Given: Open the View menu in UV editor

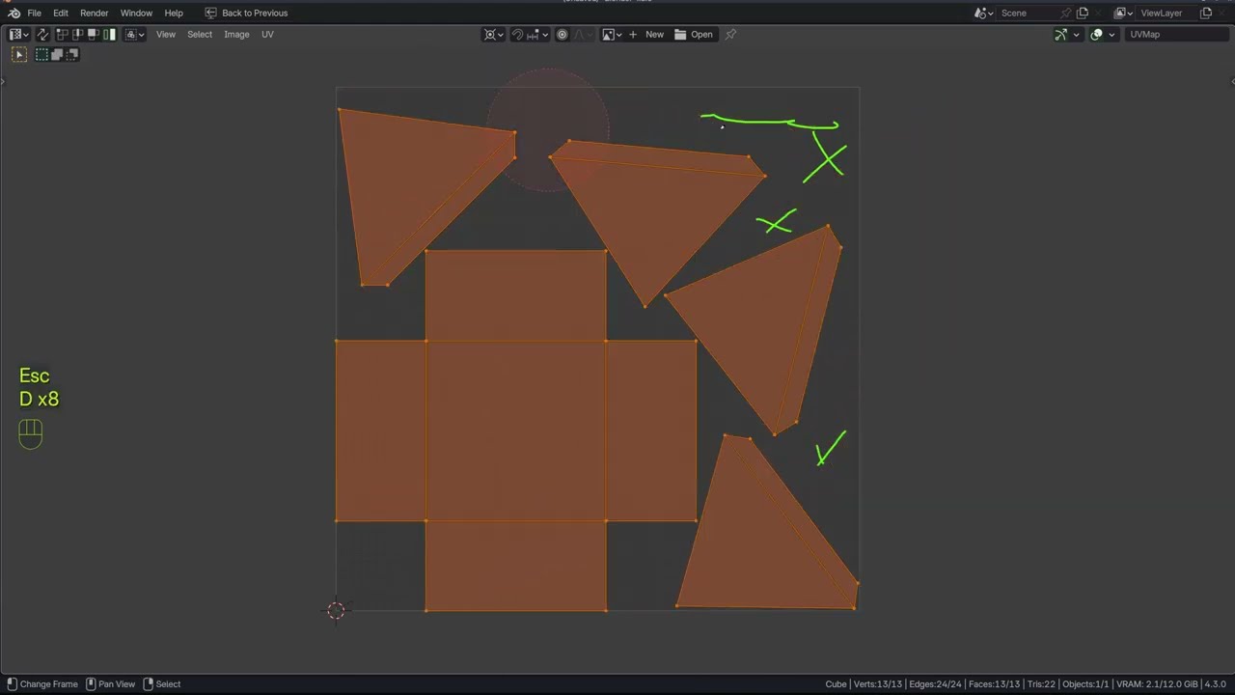Looking at the screenshot, I should tap(166, 34).
